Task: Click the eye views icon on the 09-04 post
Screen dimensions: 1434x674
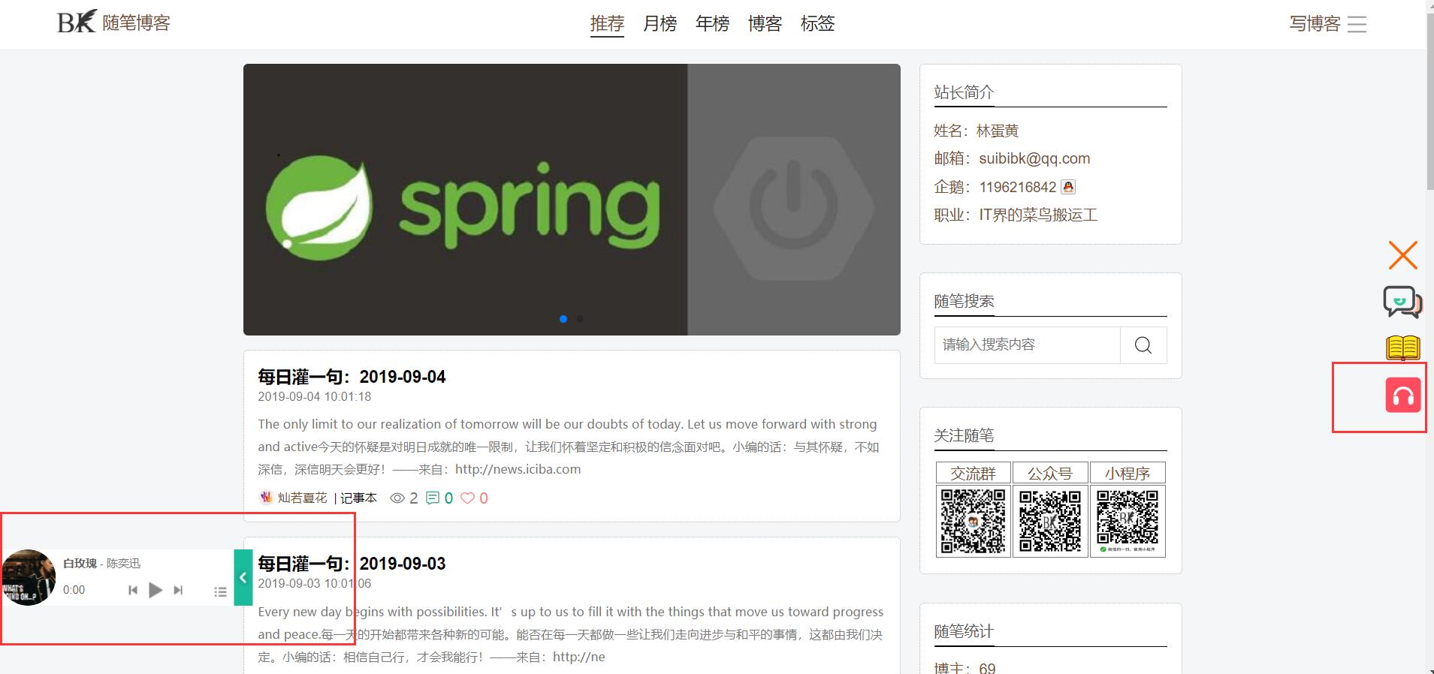Action: pos(397,498)
